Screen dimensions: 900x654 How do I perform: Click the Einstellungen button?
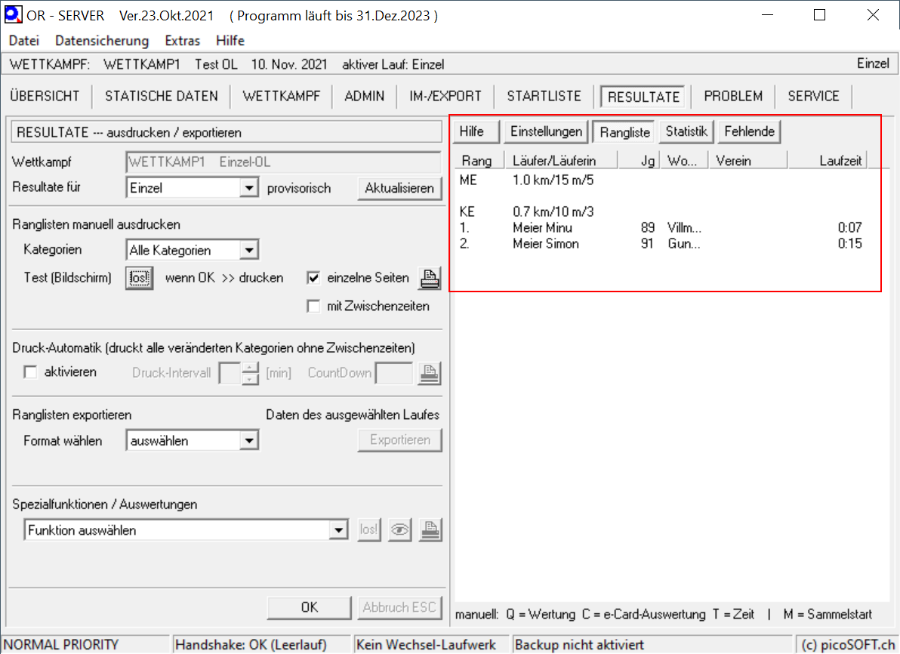546,131
